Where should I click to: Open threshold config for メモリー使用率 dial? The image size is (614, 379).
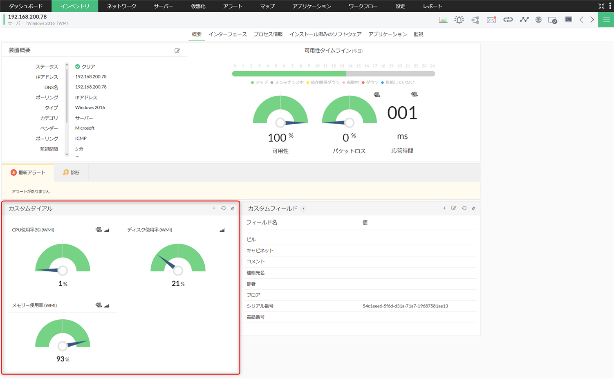99,305
